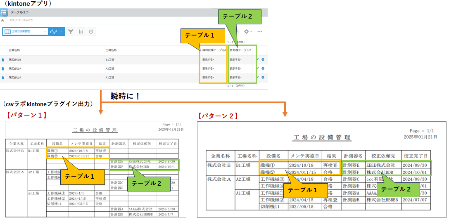Click breadcrumb アプリ: テーブル2つ

22,21
